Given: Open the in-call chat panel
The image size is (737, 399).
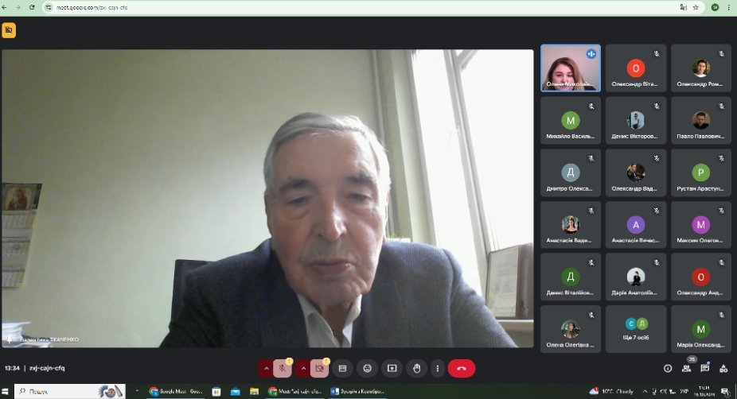Looking at the screenshot, I should pos(705,368).
